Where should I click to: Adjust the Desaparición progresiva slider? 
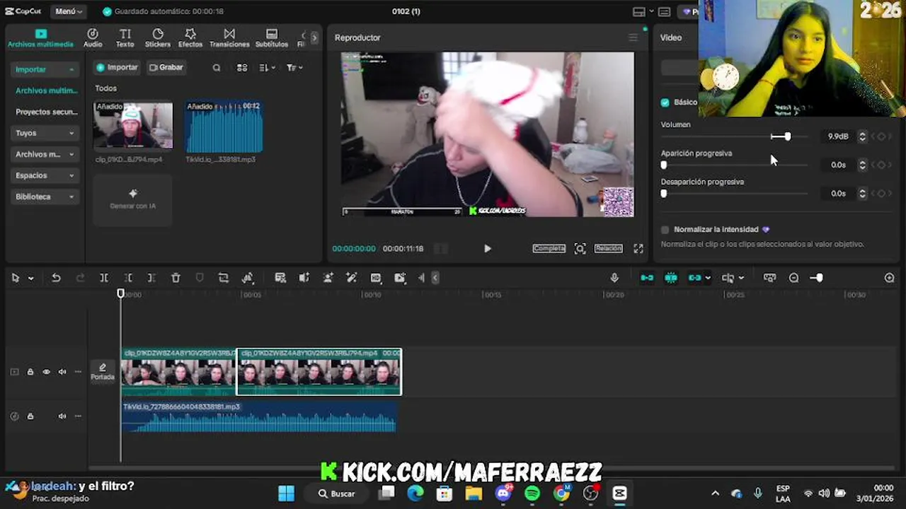[x=664, y=193]
